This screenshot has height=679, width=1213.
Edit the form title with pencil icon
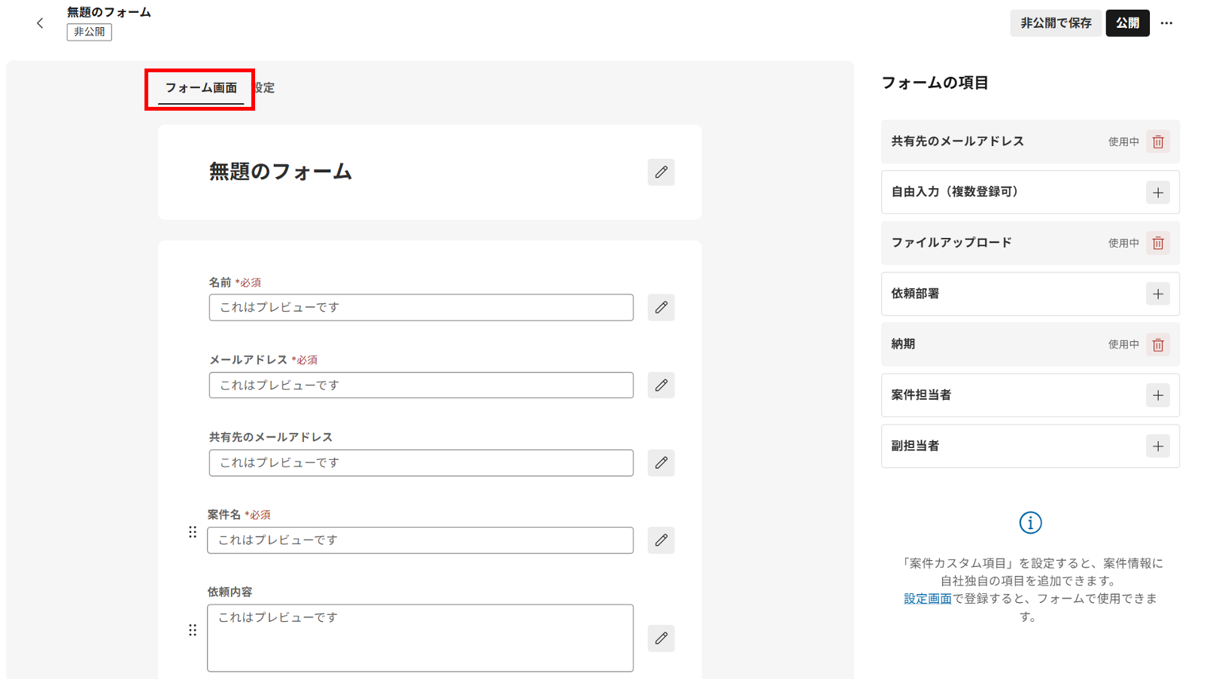pyautogui.click(x=661, y=172)
